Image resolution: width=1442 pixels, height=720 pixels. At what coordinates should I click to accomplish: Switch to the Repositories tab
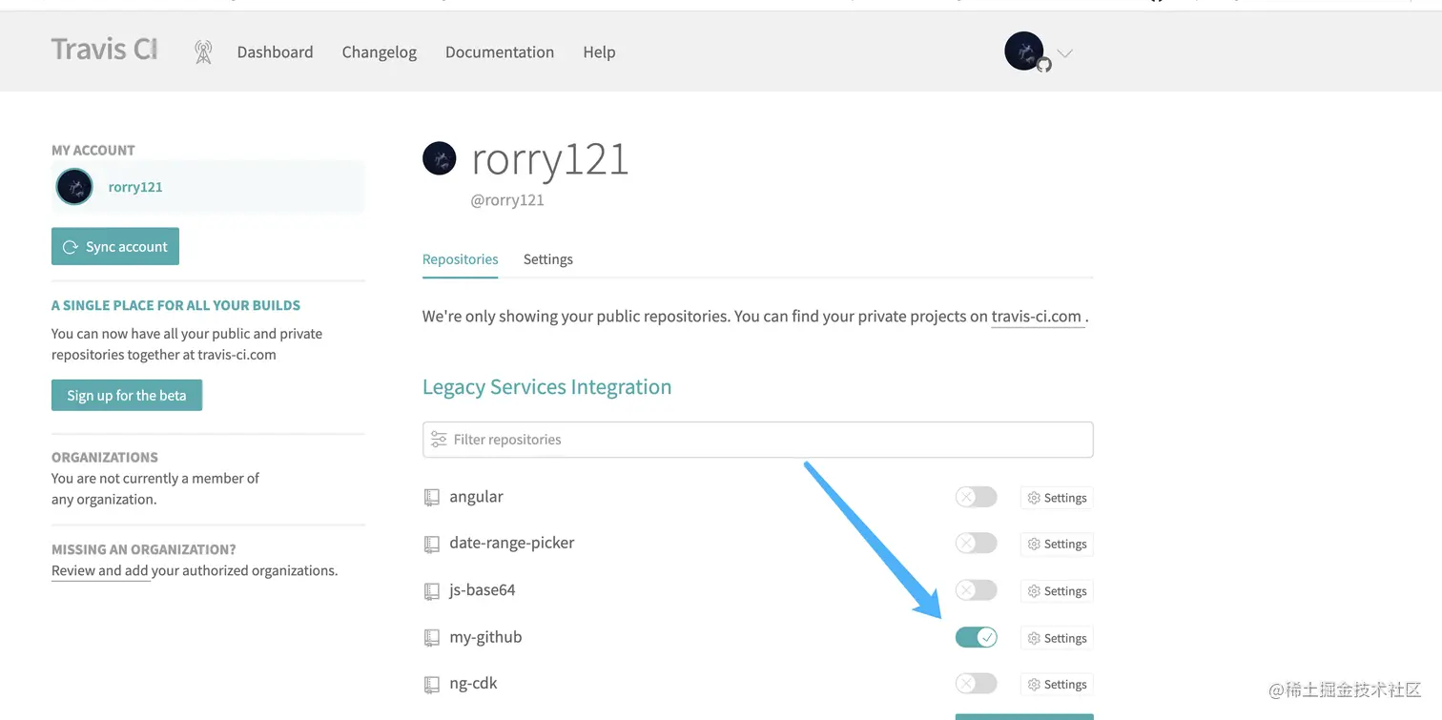(x=461, y=259)
